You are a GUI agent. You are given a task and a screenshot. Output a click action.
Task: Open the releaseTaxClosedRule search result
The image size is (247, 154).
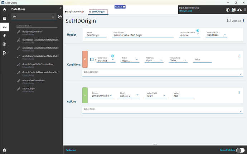pos(33,81)
